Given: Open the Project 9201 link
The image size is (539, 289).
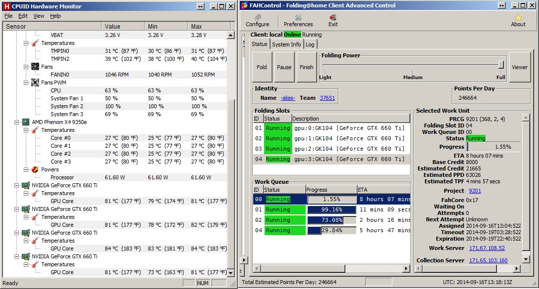Looking at the screenshot, I should click(475, 191).
